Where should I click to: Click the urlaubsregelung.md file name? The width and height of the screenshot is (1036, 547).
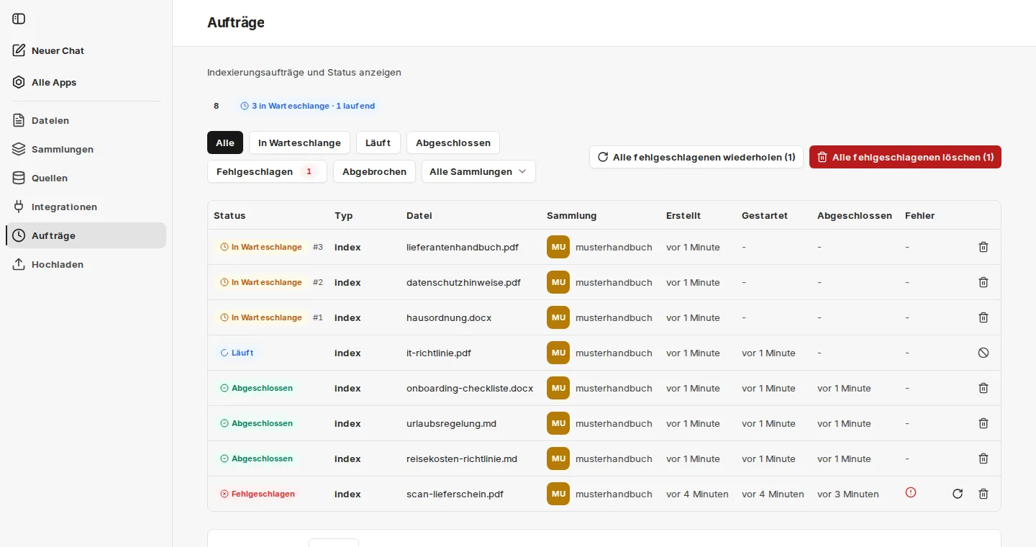pos(451,423)
